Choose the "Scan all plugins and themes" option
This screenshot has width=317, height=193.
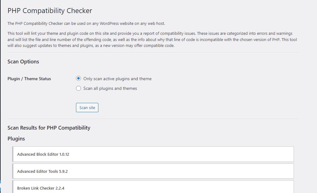78,88
